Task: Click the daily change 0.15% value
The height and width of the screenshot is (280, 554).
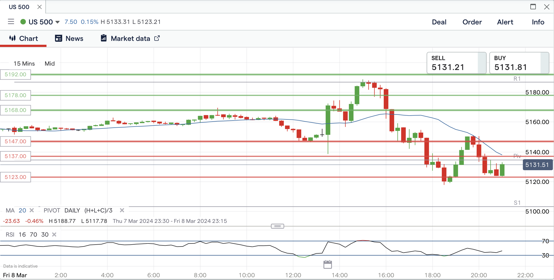Action: [x=89, y=22]
